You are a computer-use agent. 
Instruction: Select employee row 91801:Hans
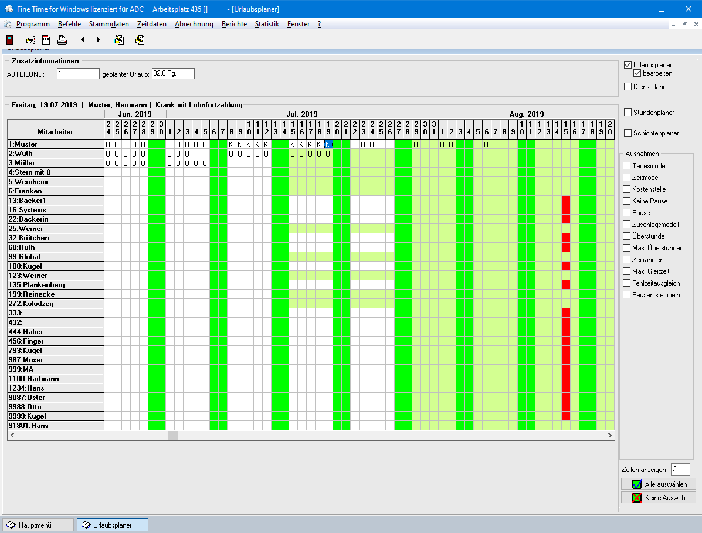[x=56, y=426]
